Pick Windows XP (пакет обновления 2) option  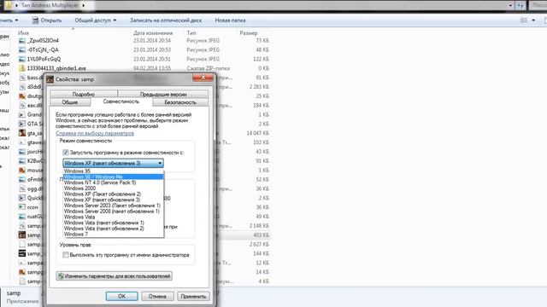114,194
